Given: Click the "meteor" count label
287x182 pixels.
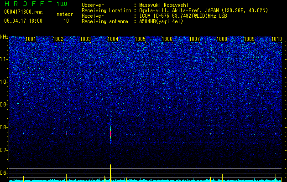Looking at the screenshot, I should point(65,14).
